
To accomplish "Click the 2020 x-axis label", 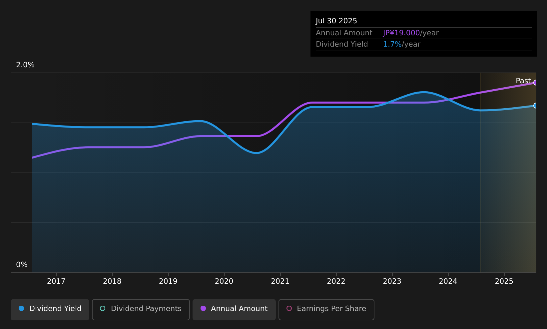I will tap(224, 281).
